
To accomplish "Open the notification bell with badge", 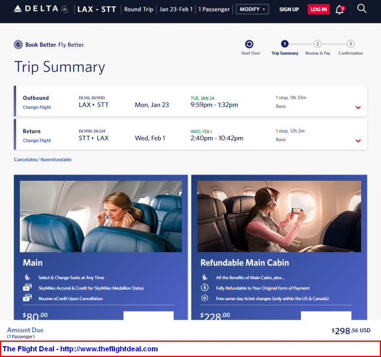I will 340,10.
